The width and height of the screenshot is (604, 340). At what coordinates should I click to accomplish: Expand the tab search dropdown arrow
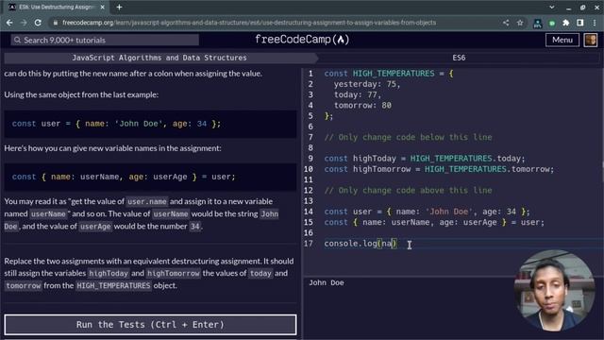point(552,7)
